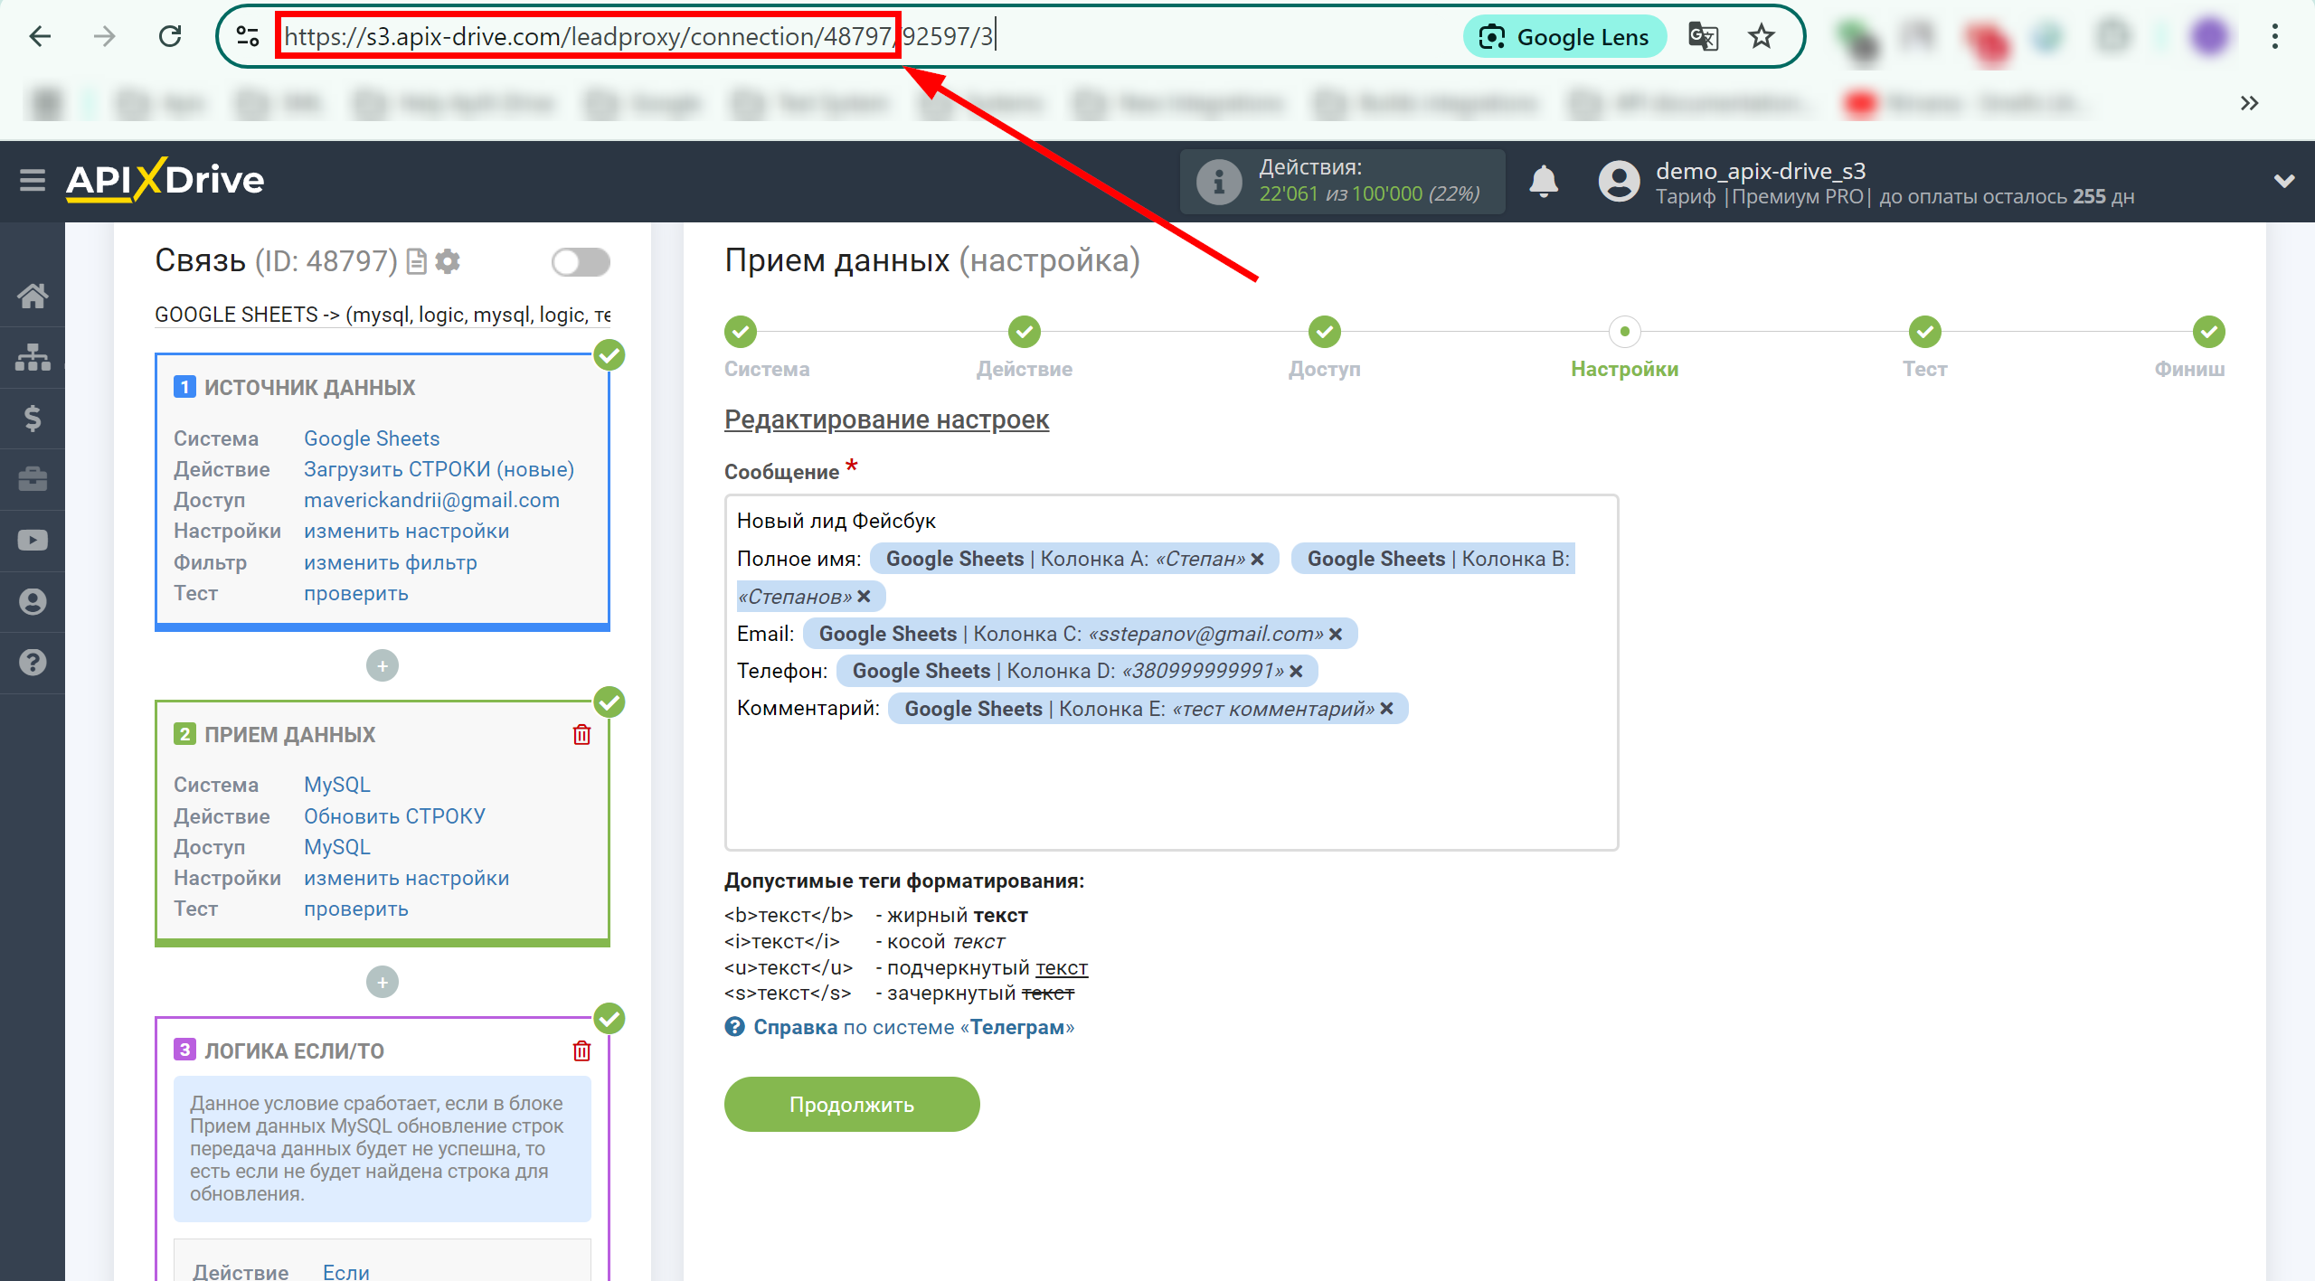Go to Система step
2315x1281 pixels.
(x=741, y=332)
